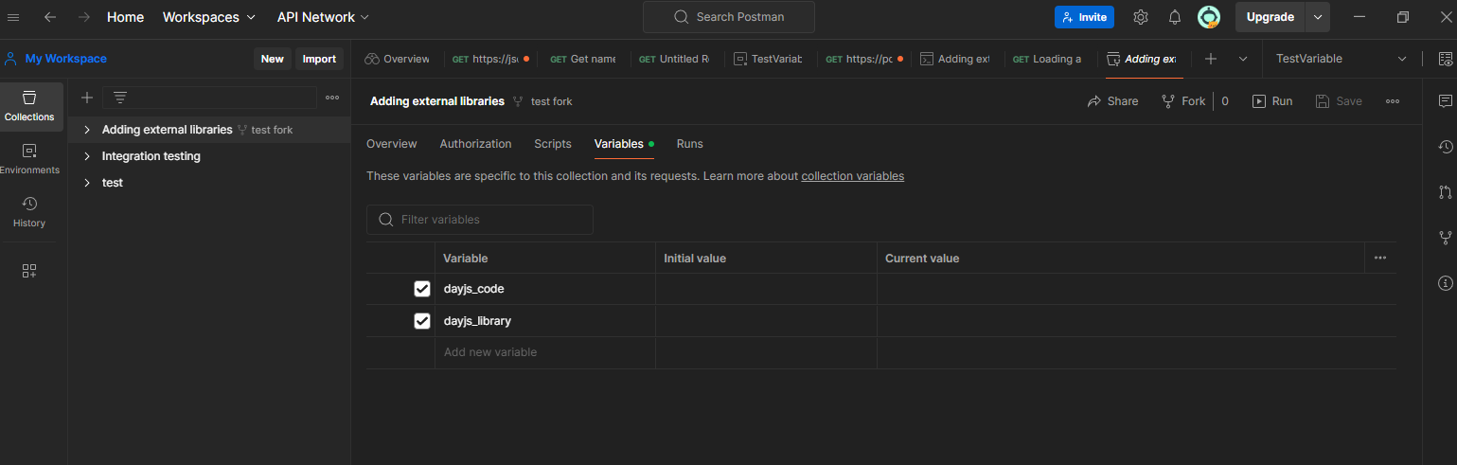Open My Workspace

tap(56, 59)
